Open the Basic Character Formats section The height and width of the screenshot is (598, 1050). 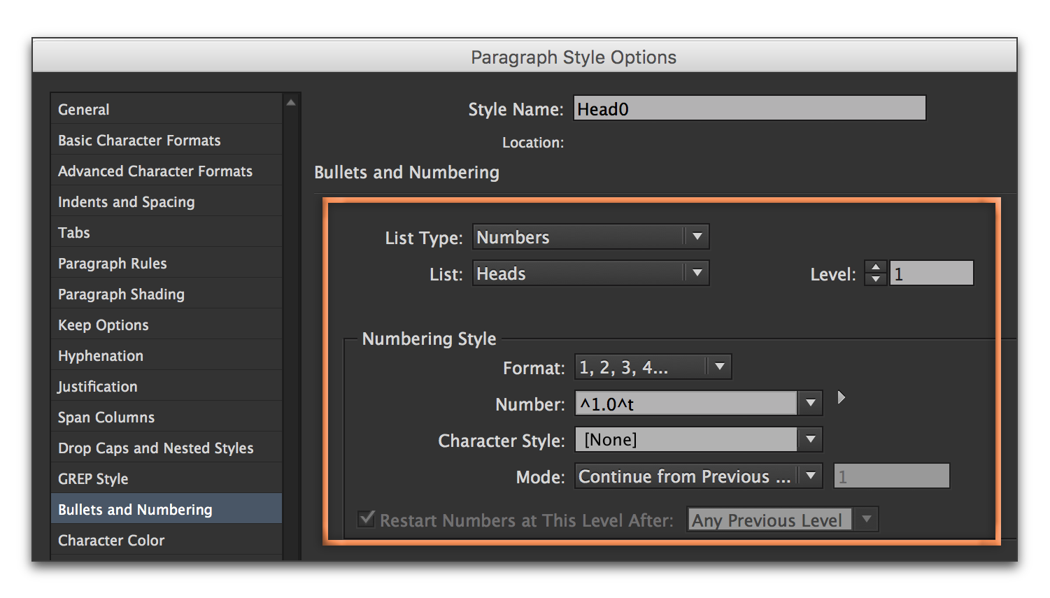tap(139, 140)
